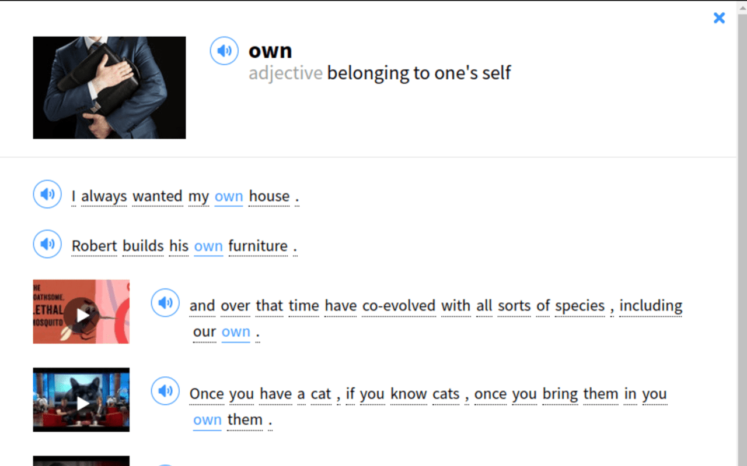The height and width of the screenshot is (466, 747).
Task: Open the briefcase photo for own
Action: [x=109, y=87]
